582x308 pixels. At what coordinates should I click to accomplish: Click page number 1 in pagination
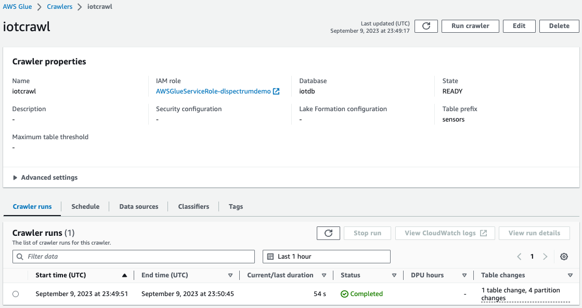(532, 257)
